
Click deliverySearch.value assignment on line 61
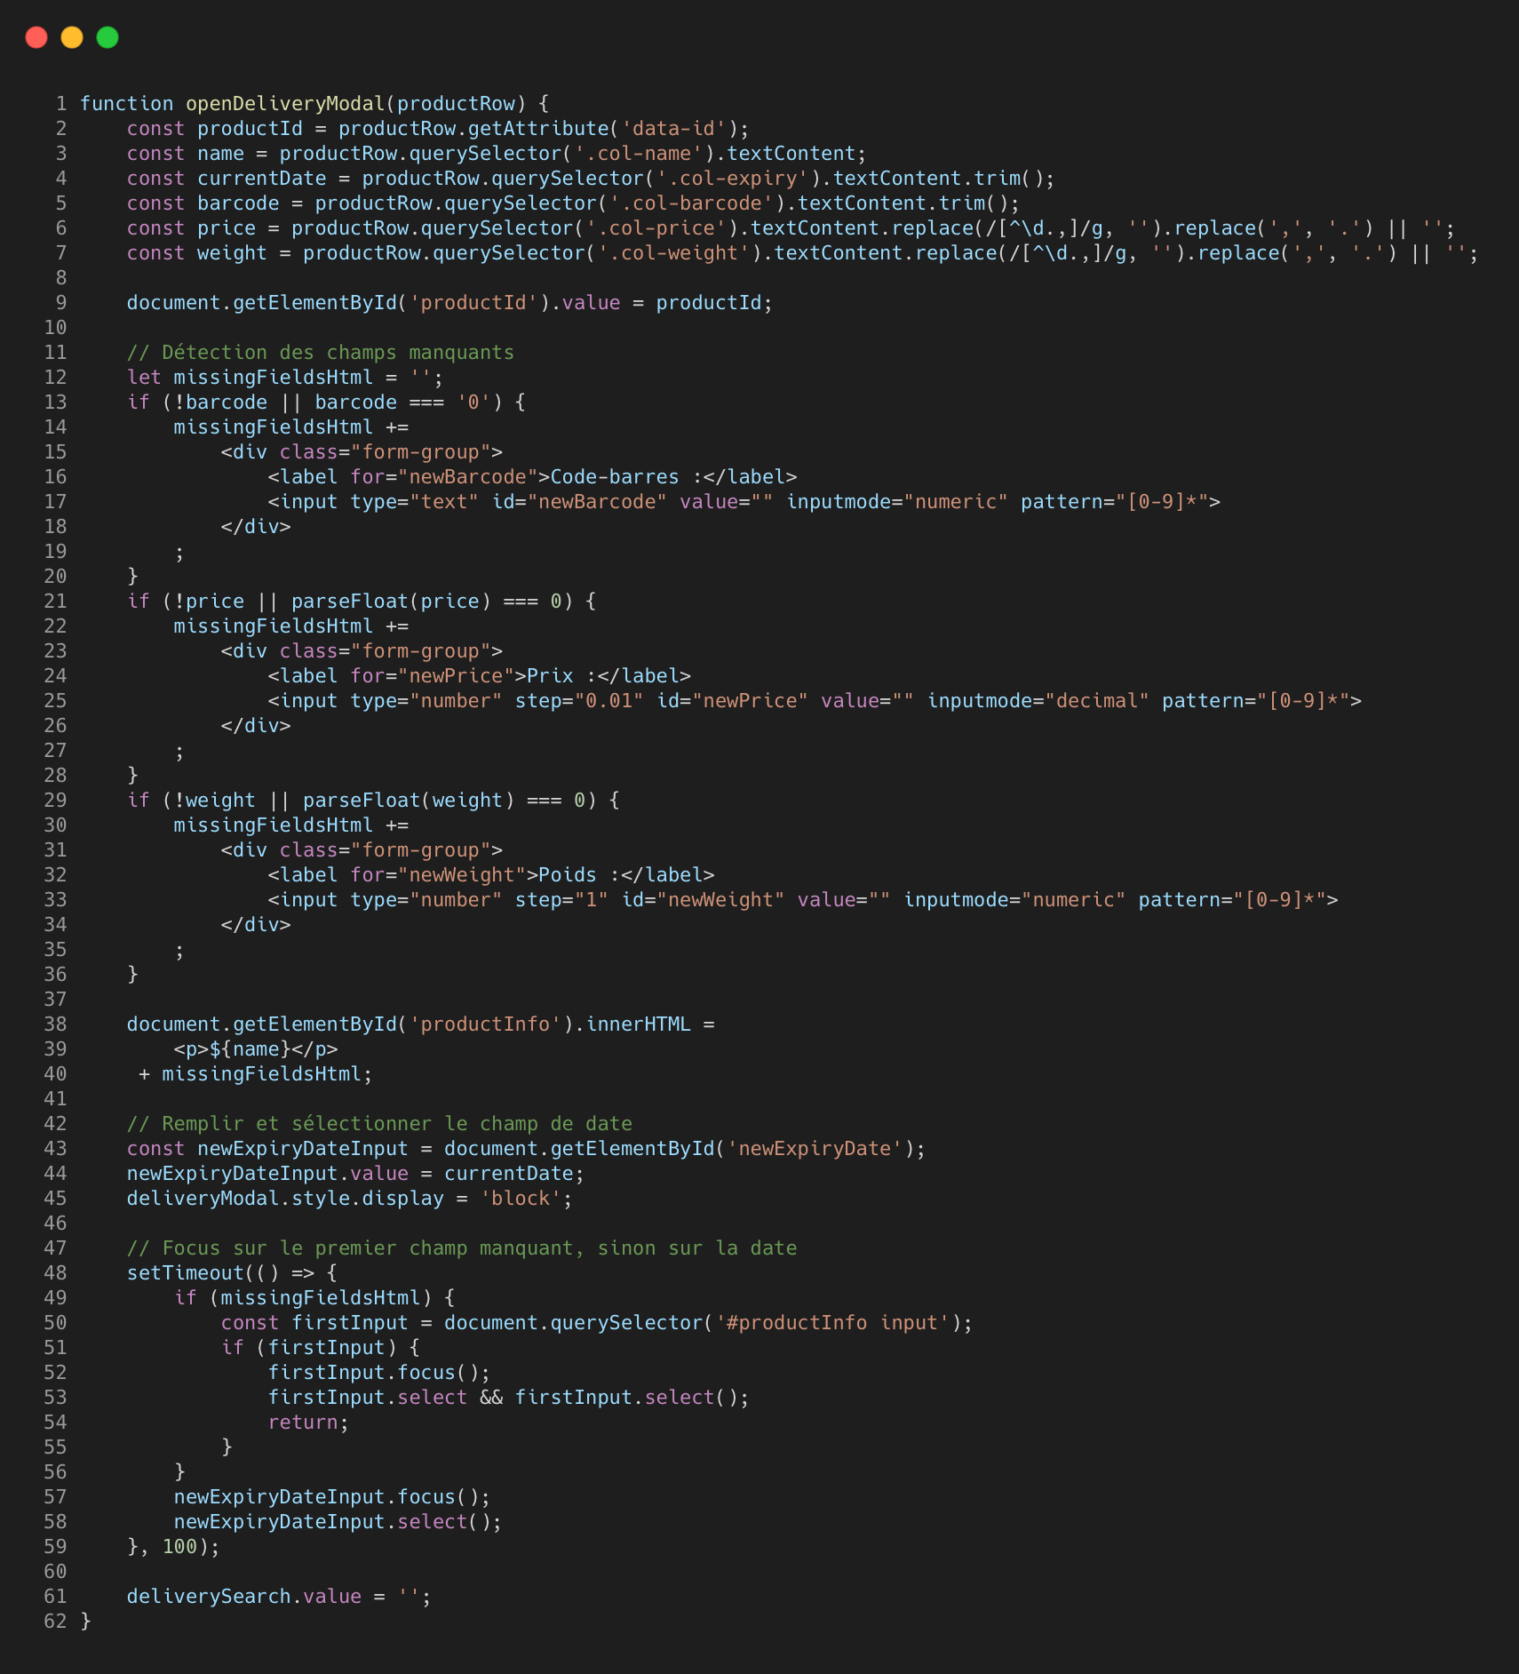(x=244, y=1596)
